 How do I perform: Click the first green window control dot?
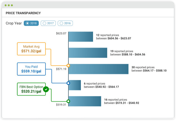[x=6, y=5]
